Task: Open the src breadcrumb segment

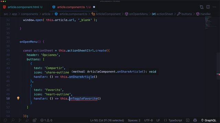Action: 6,14
